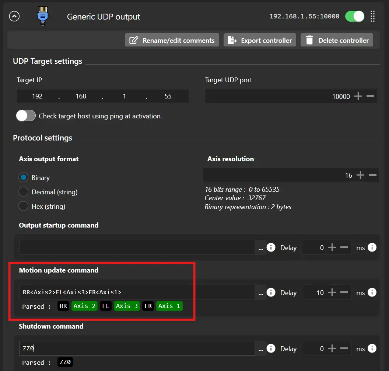Click Target IP third octet 1
389x371 pixels.
click(124, 96)
